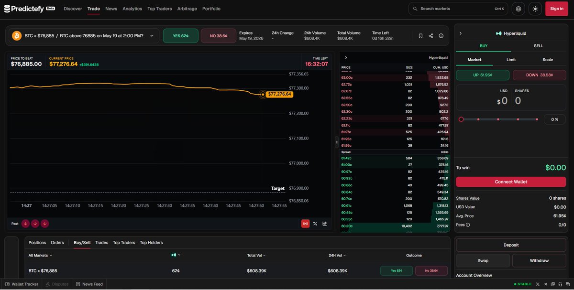Open Disputes from bottom bar
The width and height of the screenshot is (574, 290).
[x=57, y=284]
